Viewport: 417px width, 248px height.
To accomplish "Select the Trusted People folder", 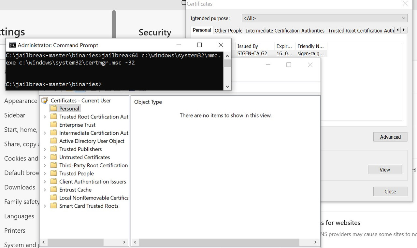I will [x=77, y=174].
